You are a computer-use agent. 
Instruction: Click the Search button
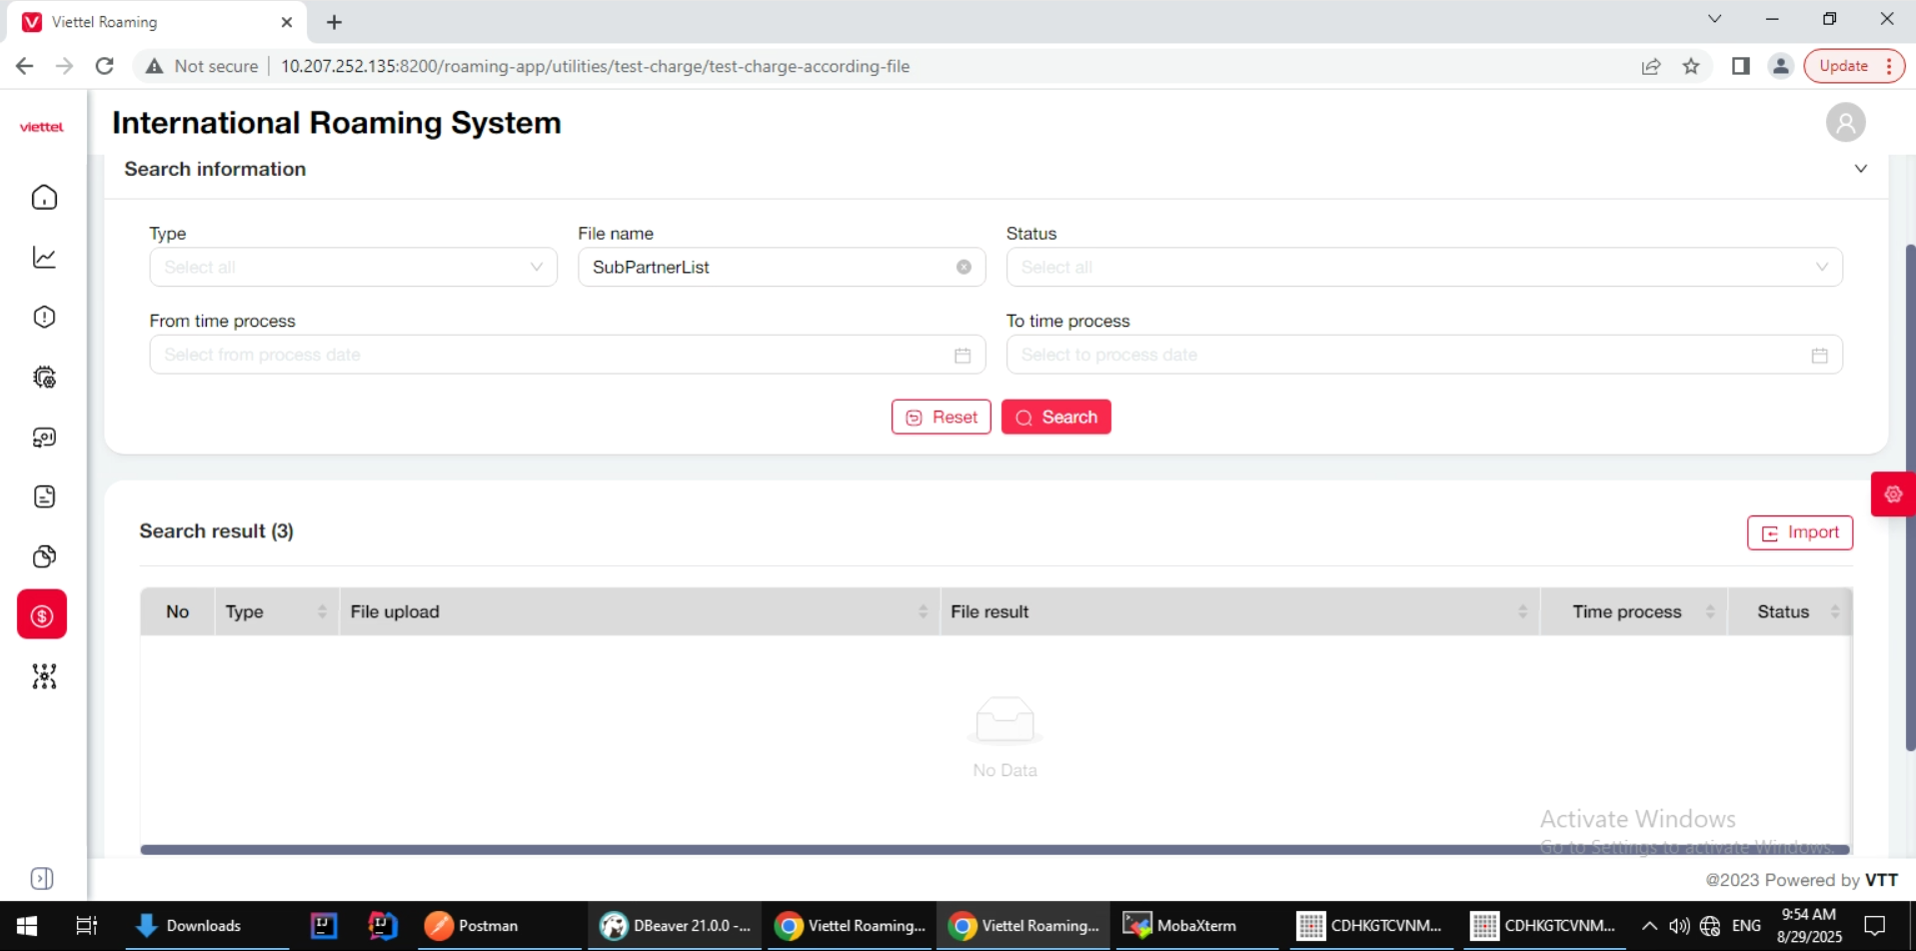click(1055, 418)
